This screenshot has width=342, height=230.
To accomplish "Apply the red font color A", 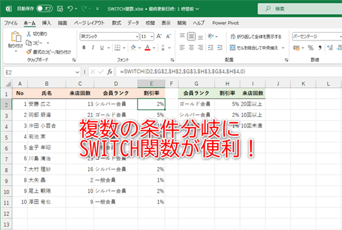I will coord(148,47).
